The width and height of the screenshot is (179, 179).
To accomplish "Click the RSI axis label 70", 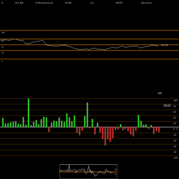I will click(3, 41).
